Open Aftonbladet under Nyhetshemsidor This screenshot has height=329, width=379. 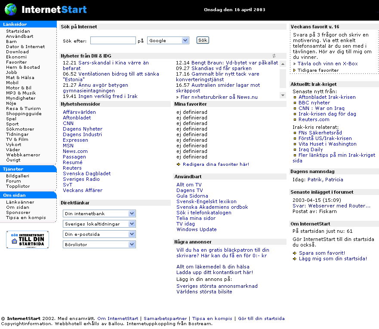pyautogui.click(x=77, y=118)
